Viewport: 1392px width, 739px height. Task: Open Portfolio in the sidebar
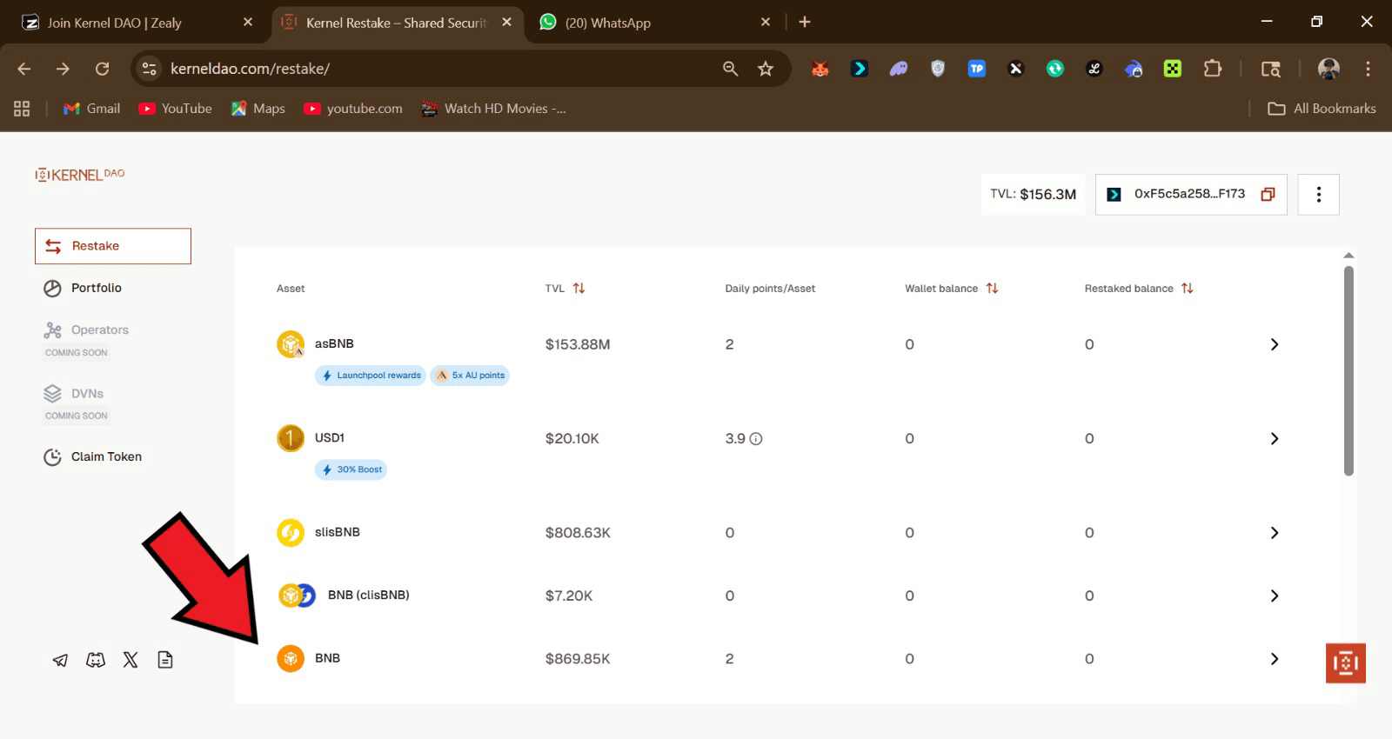[96, 288]
